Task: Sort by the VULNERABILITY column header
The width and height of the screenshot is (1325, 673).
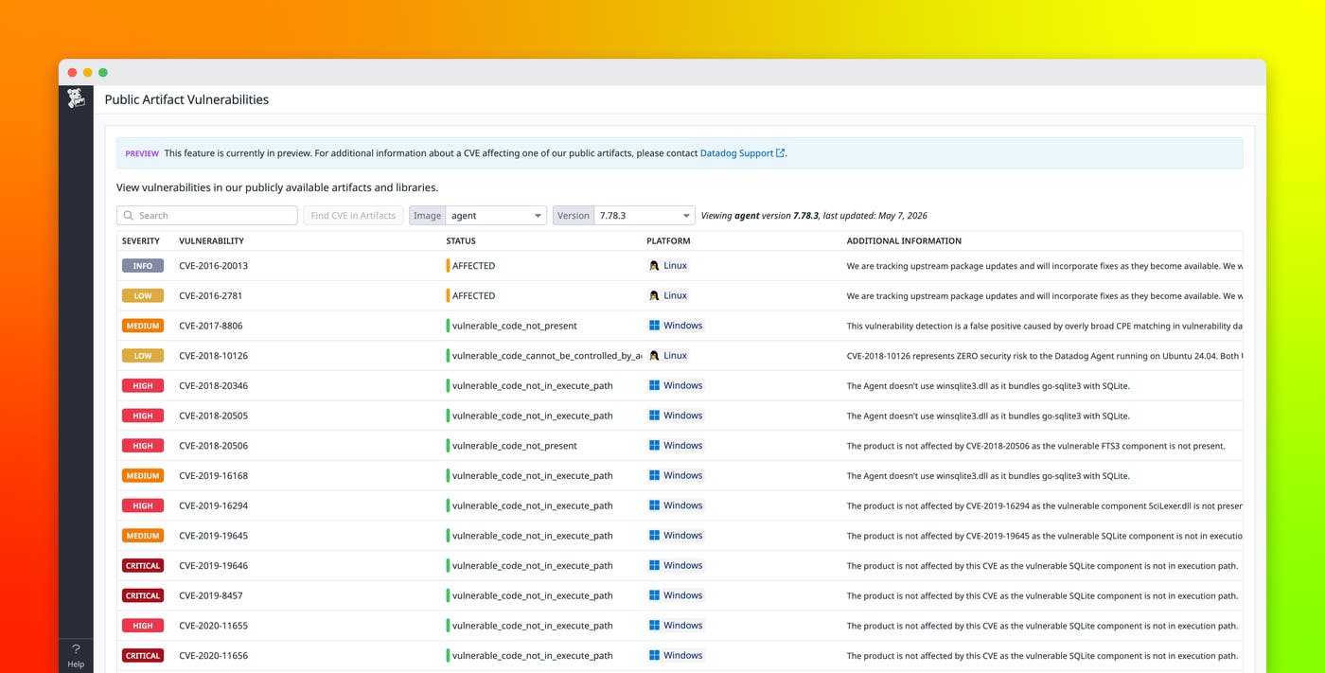Action: click(x=211, y=241)
